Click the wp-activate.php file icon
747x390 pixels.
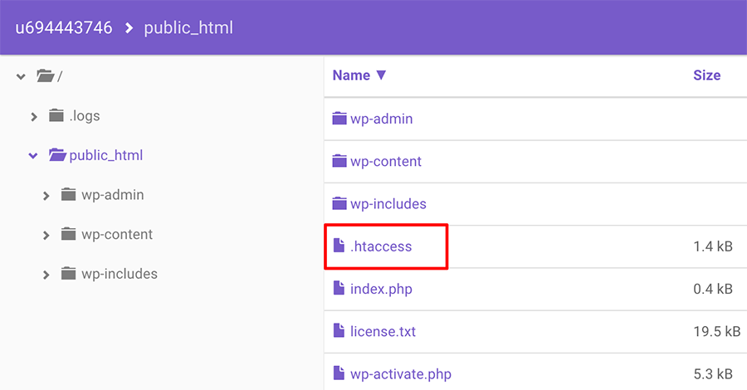339,373
